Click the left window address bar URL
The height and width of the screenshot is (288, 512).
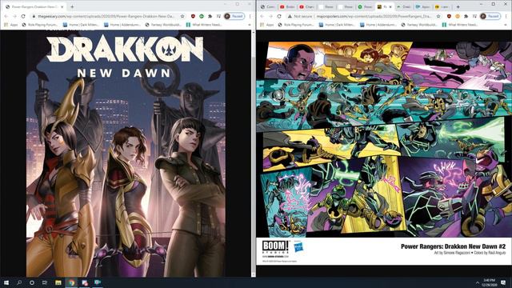106,16
